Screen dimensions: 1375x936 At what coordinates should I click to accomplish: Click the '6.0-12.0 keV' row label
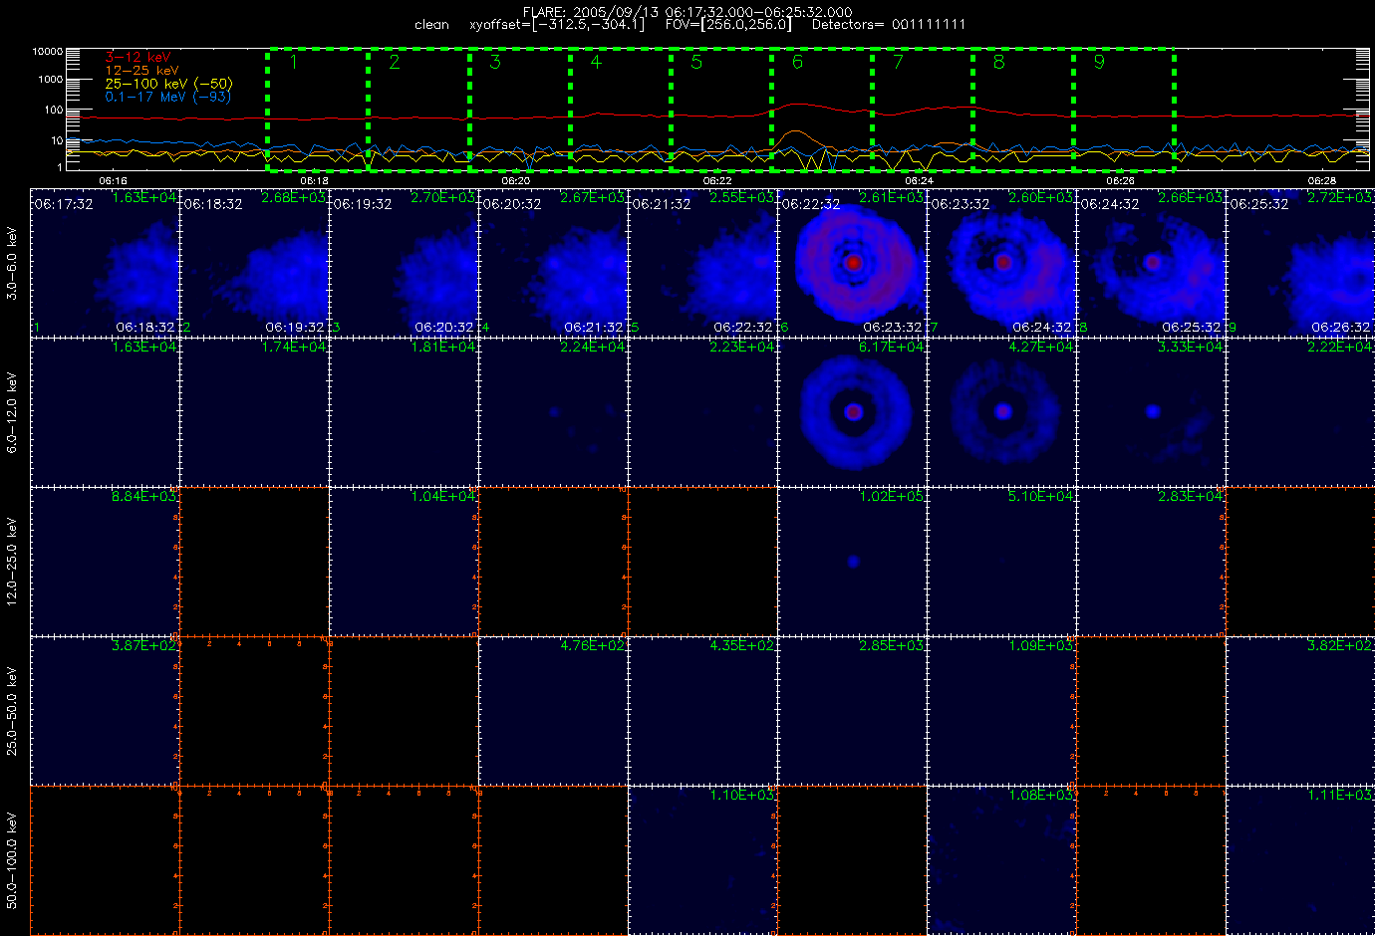12,412
